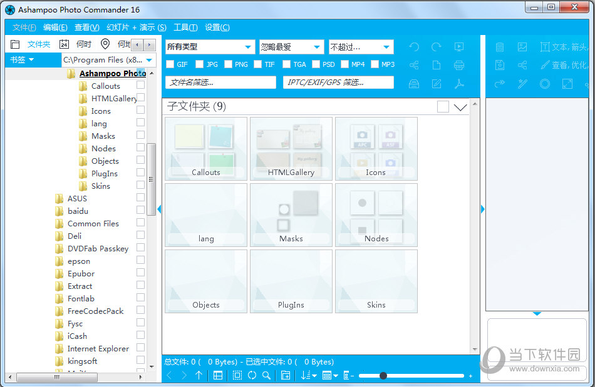Check the TGA filter checkbox
Viewport: 595px width, 387px height.
click(286, 64)
